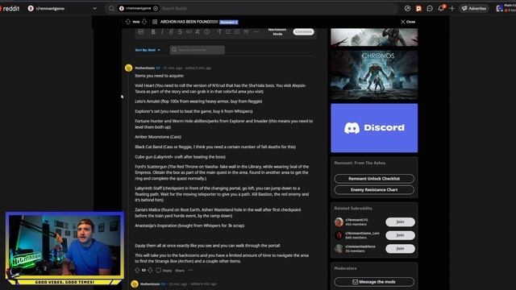Click Message the mods button

click(x=374, y=282)
